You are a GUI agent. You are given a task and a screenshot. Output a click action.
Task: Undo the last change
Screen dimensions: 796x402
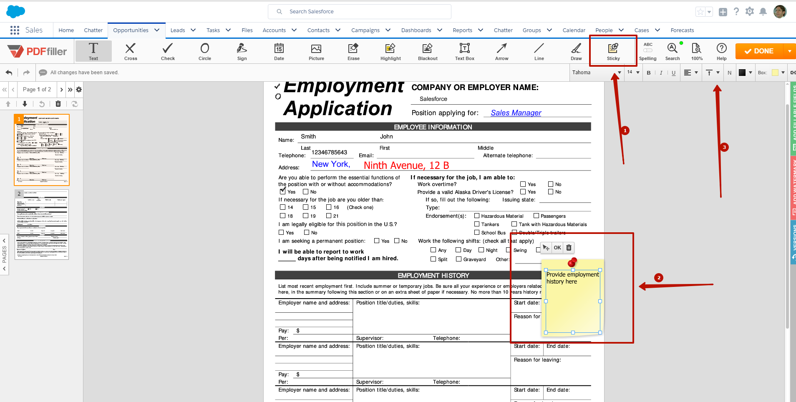9,73
